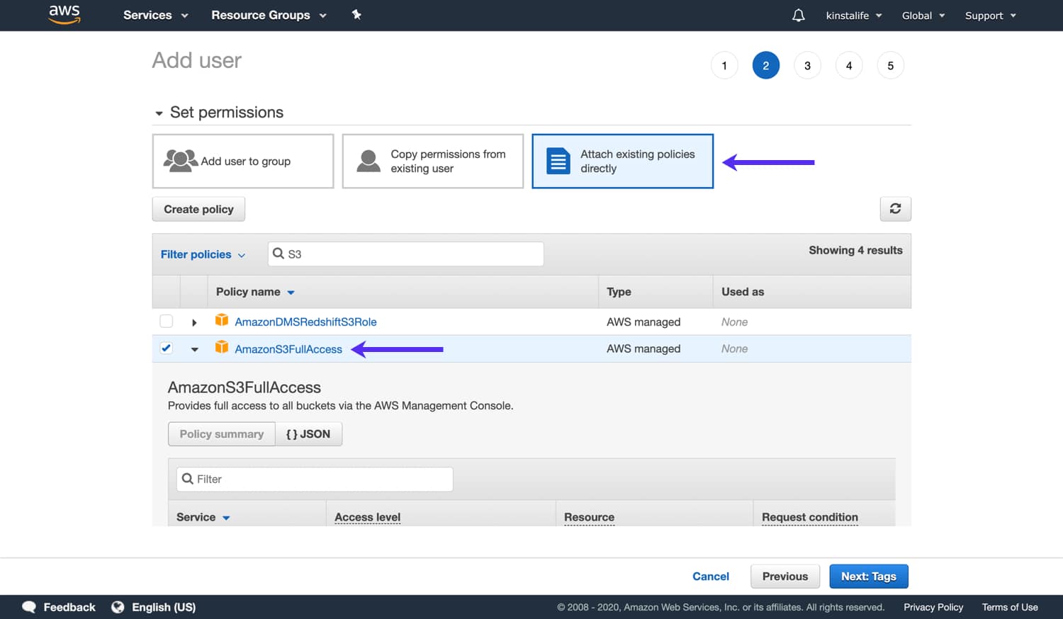Uncheck the AmazonS3FullAccess policy
The image size is (1063, 619).
point(166,348)
